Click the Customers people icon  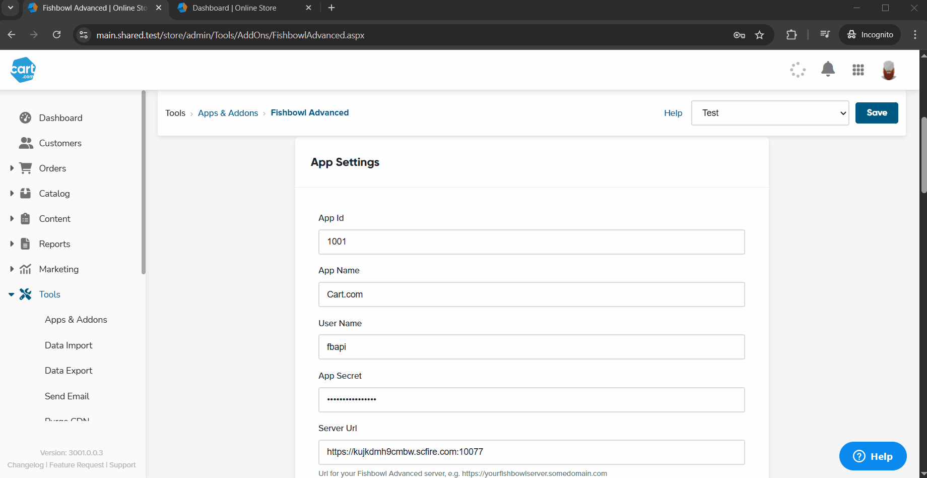click(x=26, y=143)
